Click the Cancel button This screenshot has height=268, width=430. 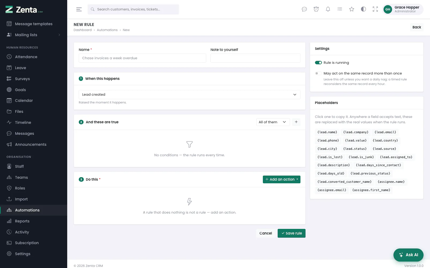(266, 233)
